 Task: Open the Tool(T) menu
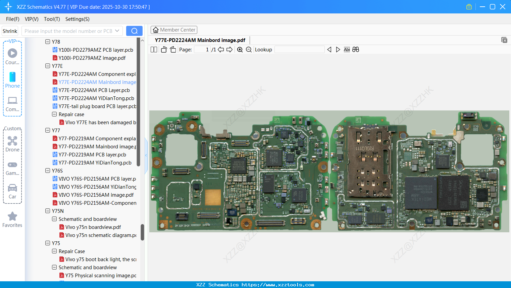(52, 19)
